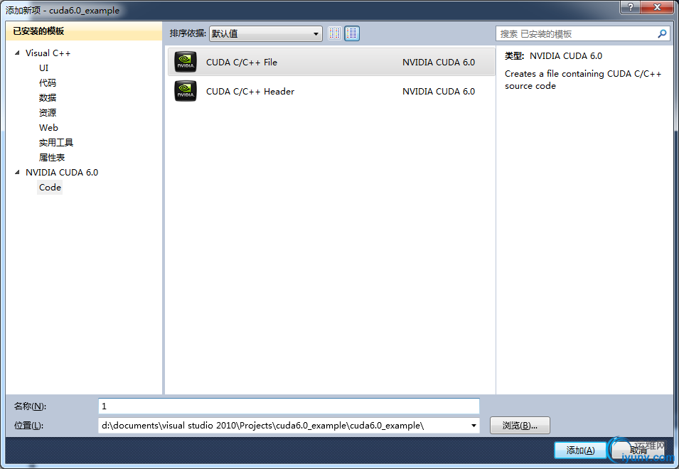
Task: Select the UI category
Action: (x=44, y=68)
